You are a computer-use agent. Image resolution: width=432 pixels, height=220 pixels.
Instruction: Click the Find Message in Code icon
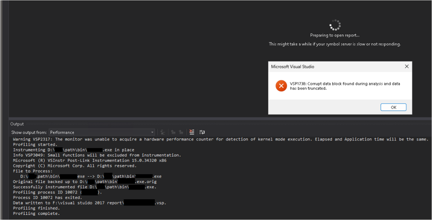point(163,132)
